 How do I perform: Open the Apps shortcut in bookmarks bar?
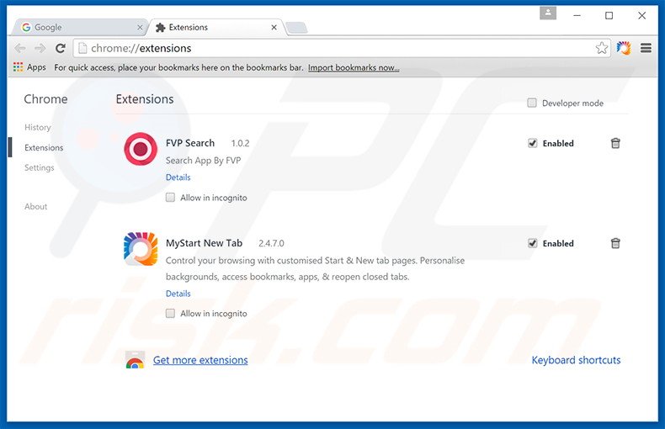[x=29, y=67]
